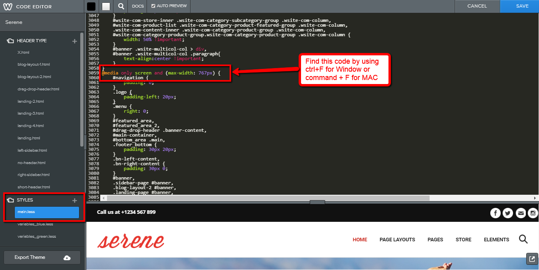Select Page Layouts menu in preview
The width and height of the screenshot is (539, 270).
[x=397, y=240]
